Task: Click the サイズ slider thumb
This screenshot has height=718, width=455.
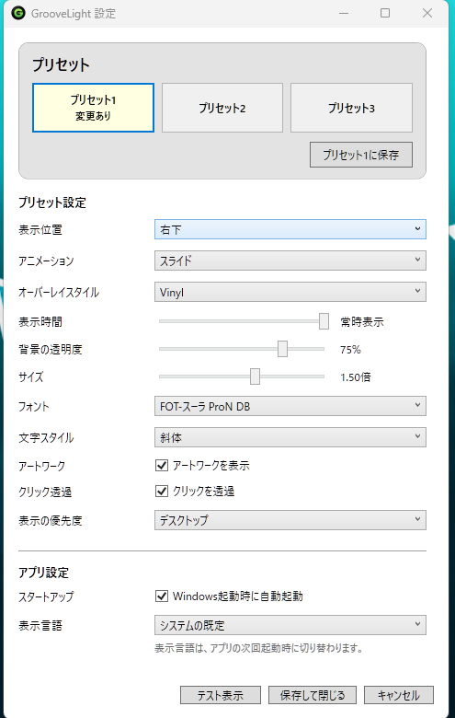Action: (256, 376)
